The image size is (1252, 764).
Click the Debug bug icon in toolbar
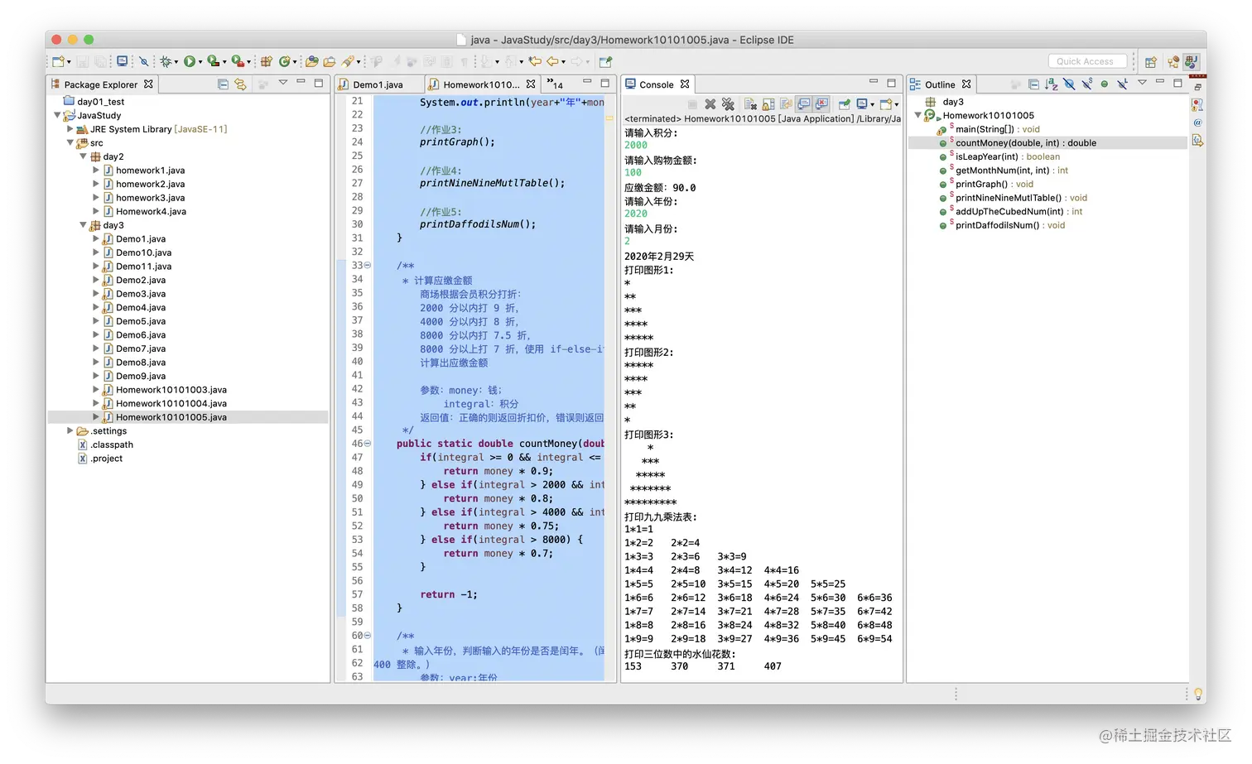coord(166,61)
